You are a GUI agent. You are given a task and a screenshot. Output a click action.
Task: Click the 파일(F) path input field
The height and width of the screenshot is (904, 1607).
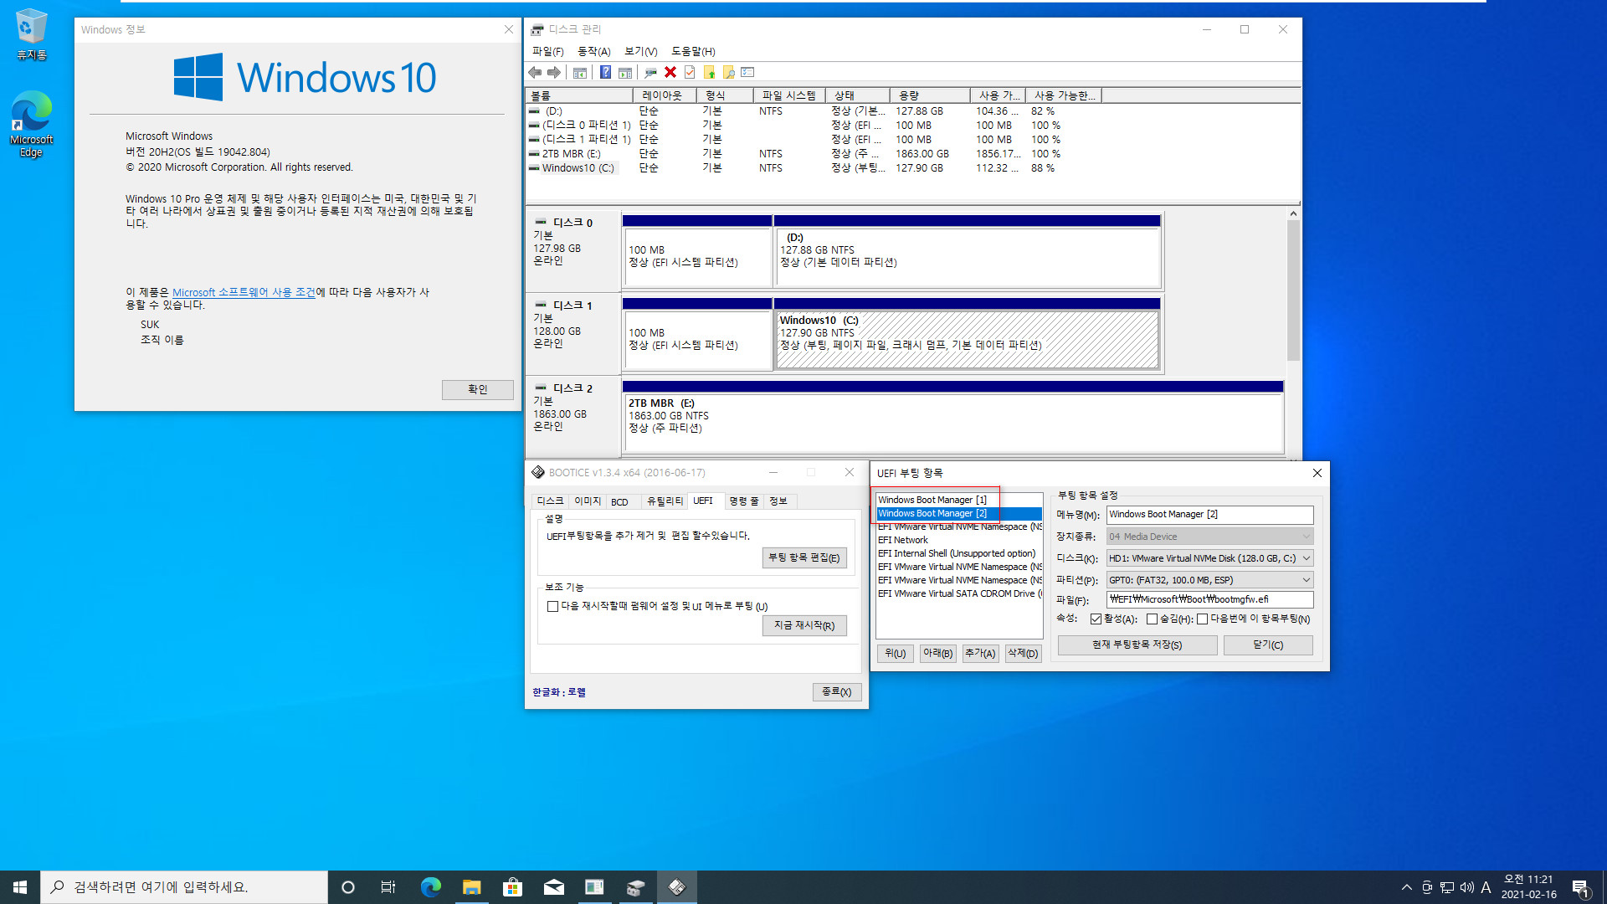click(1209, 599)
